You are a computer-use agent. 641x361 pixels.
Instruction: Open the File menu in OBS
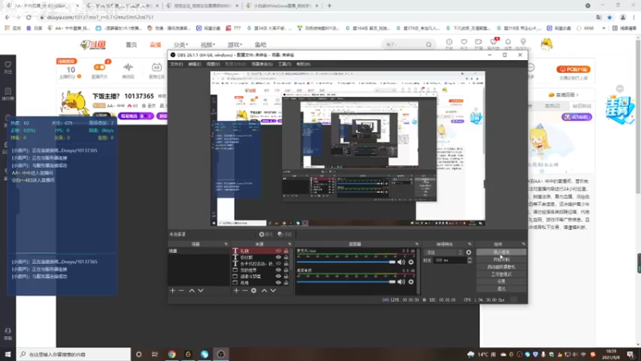point(176,64)
